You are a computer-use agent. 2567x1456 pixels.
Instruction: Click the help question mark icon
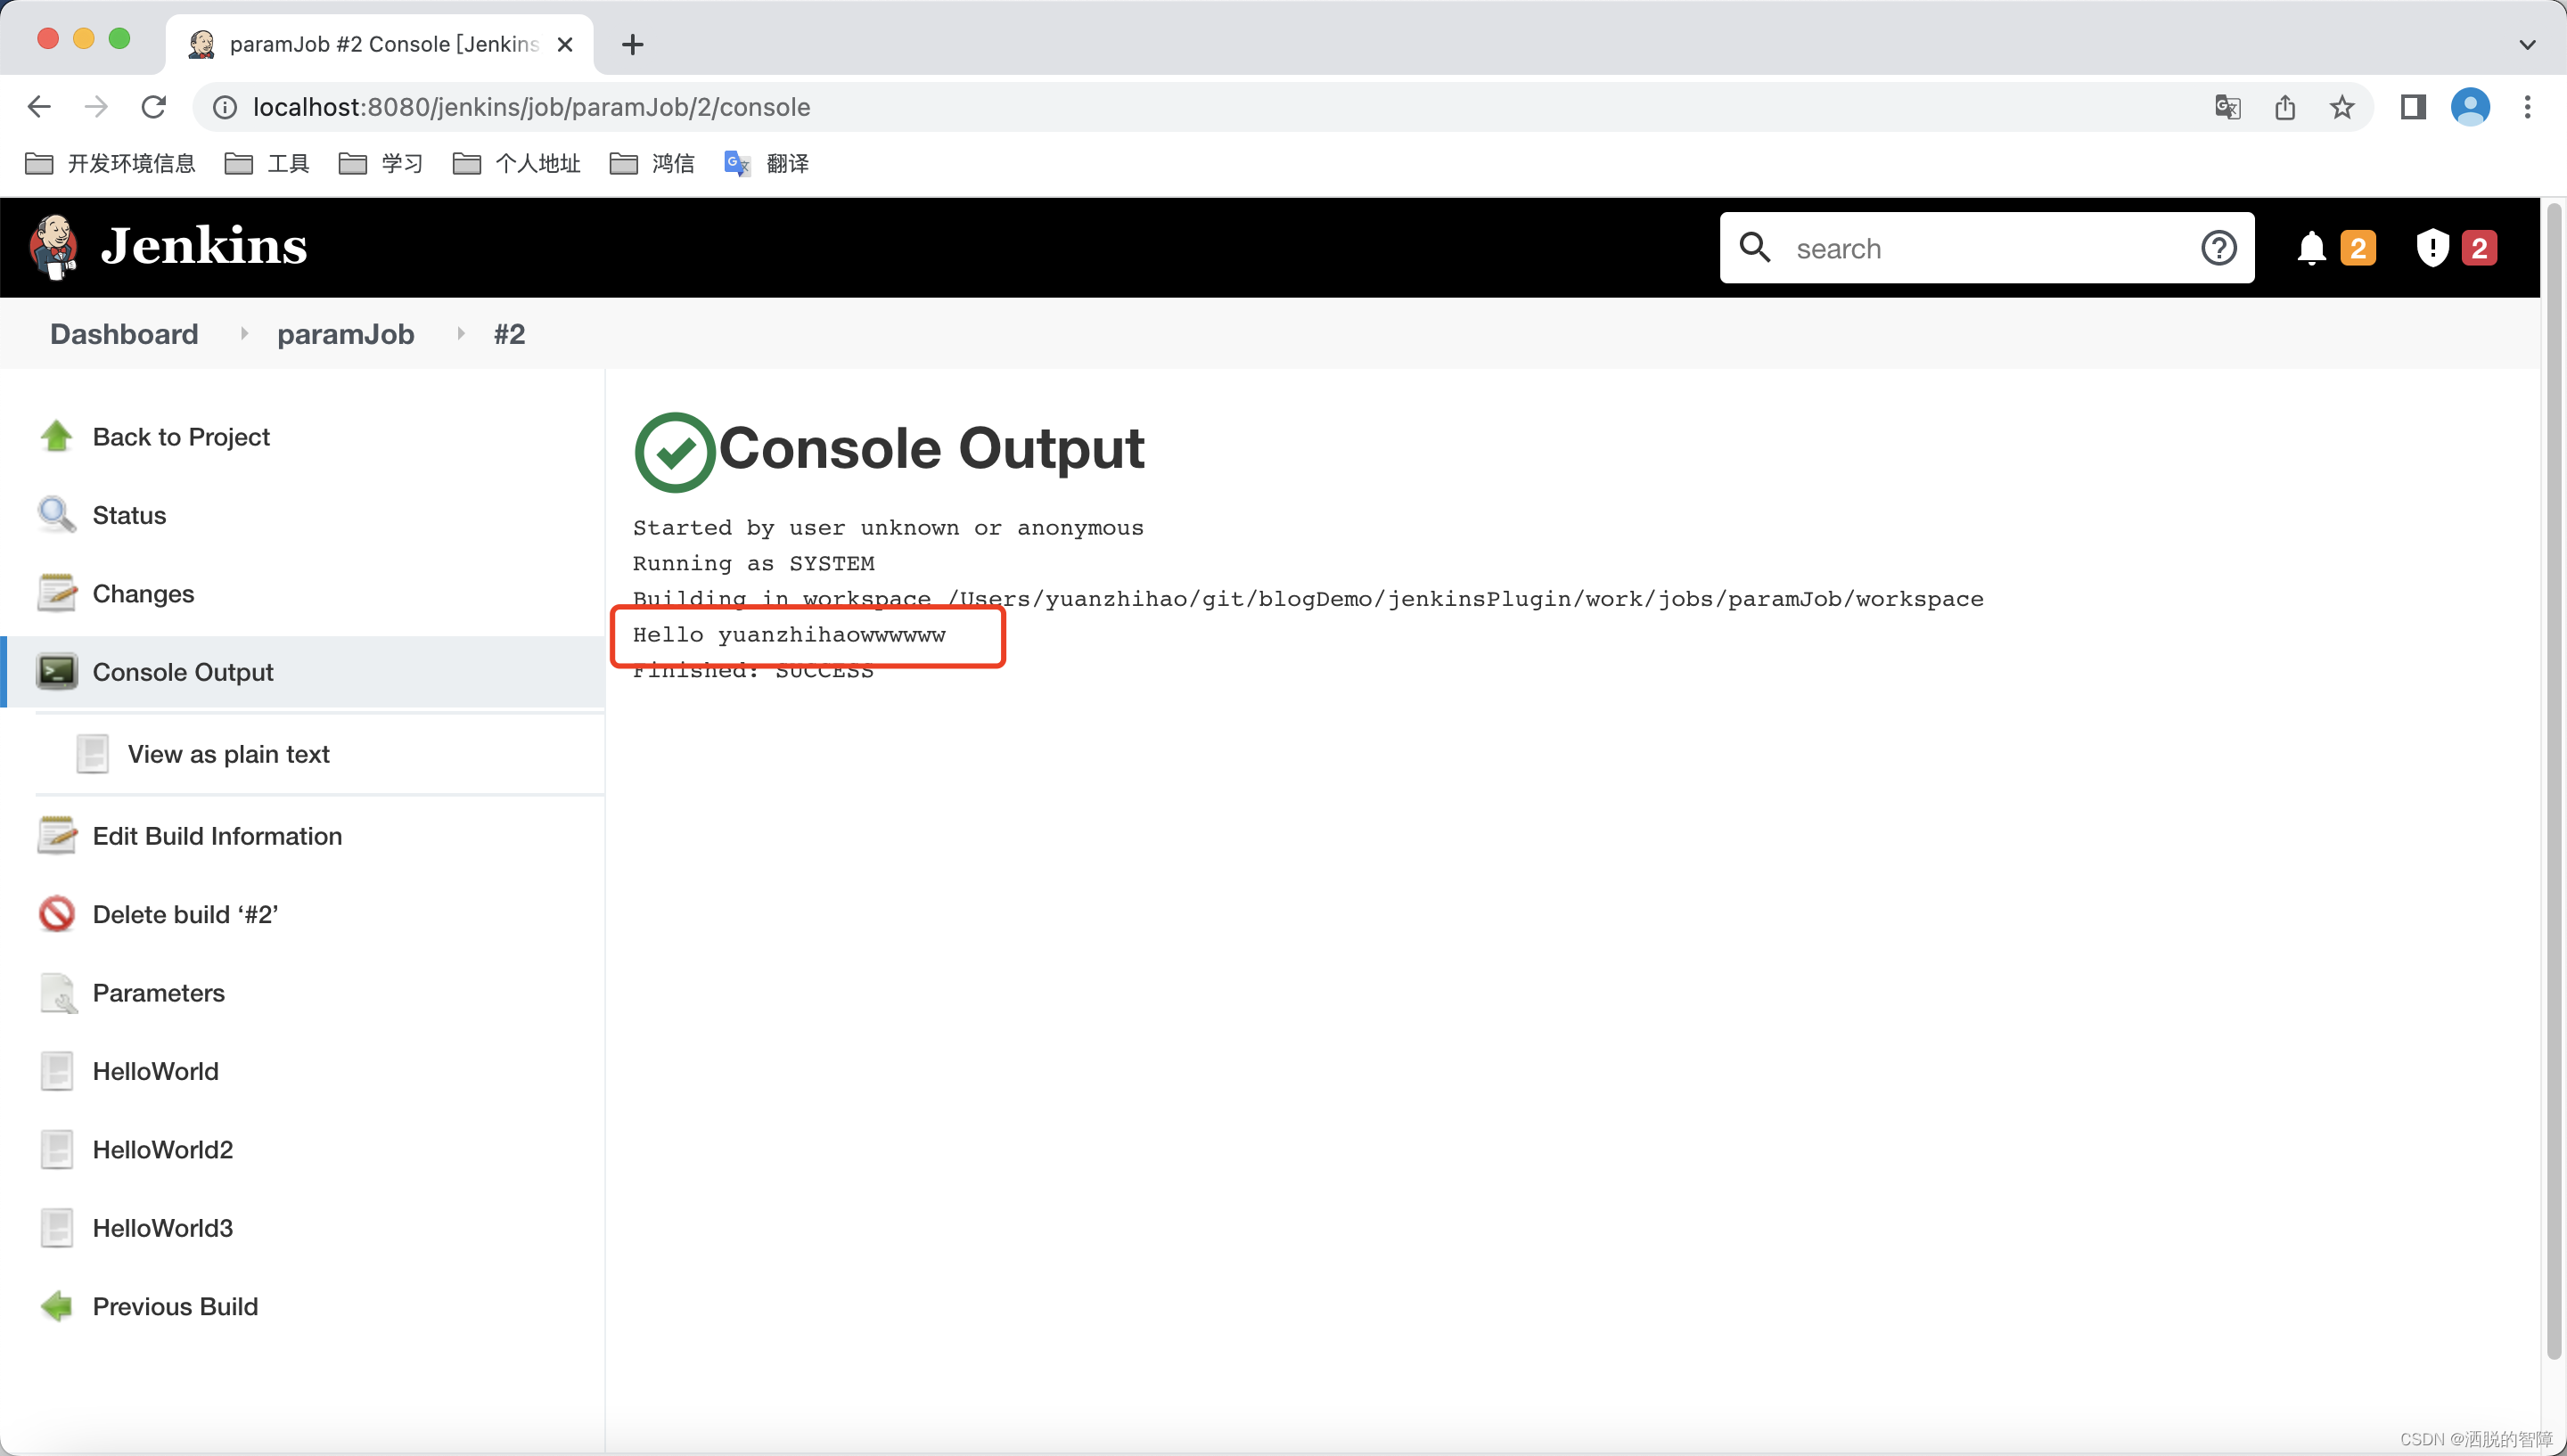coord(2221,247)
